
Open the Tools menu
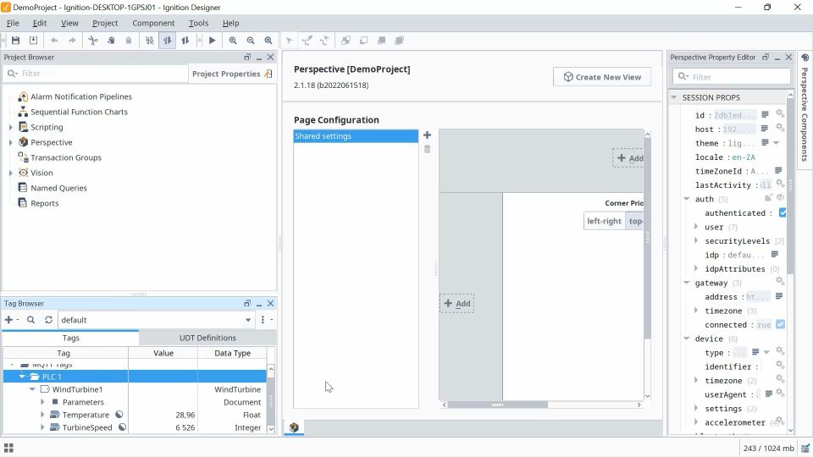[x=198, y=23]
